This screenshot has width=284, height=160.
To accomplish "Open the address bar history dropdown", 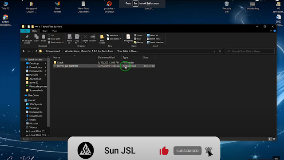I will [214, 51].
